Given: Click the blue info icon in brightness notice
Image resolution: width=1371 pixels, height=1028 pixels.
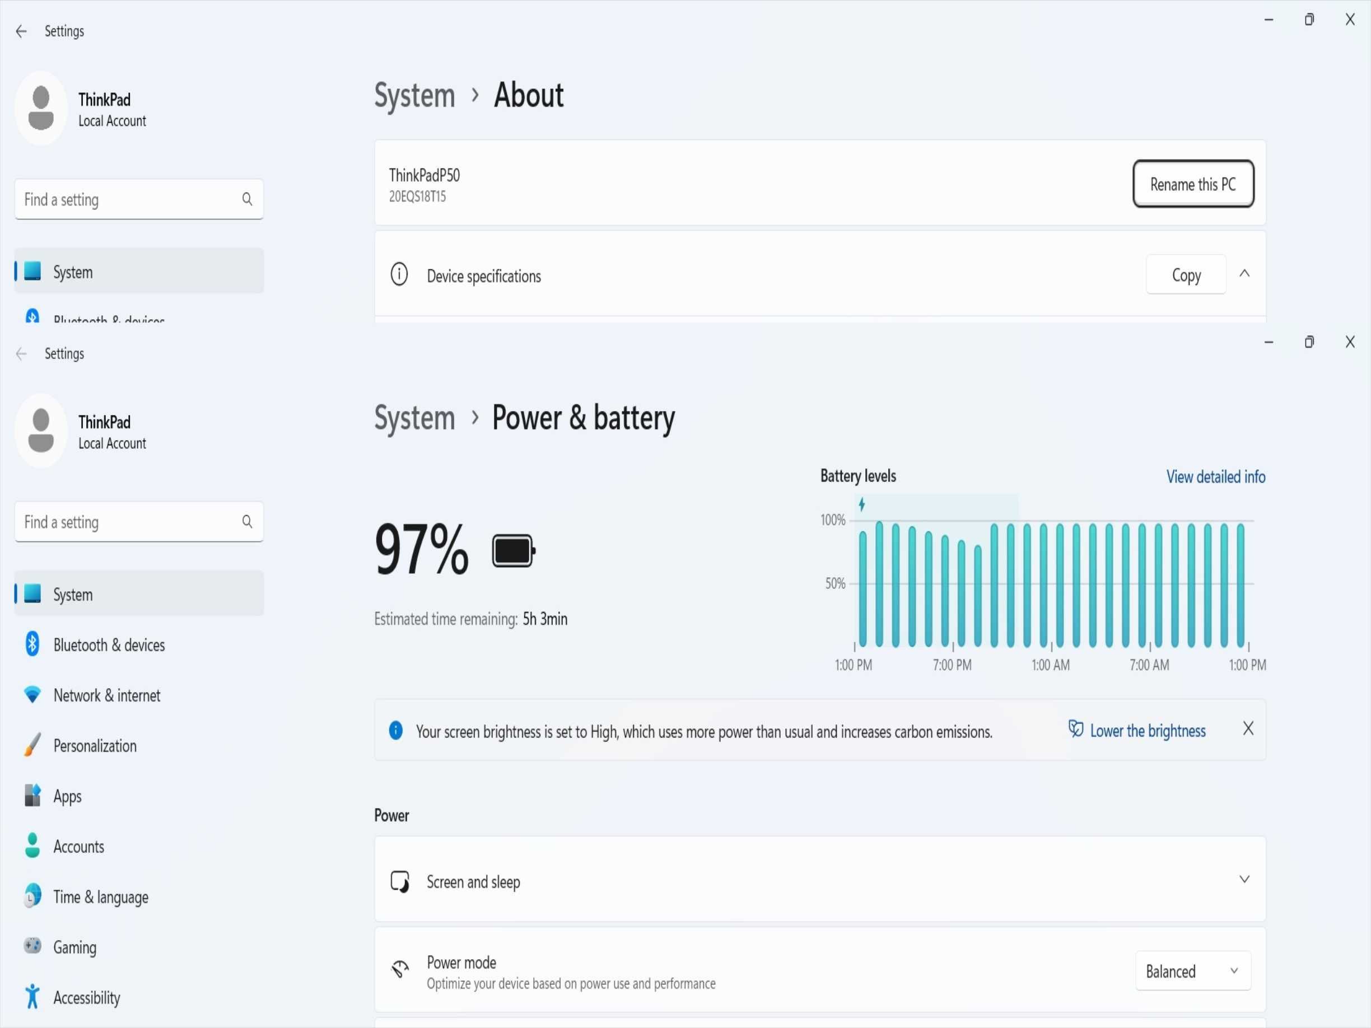Looking at the screenshot, I should pyautogui.click(x=395, y=731).
